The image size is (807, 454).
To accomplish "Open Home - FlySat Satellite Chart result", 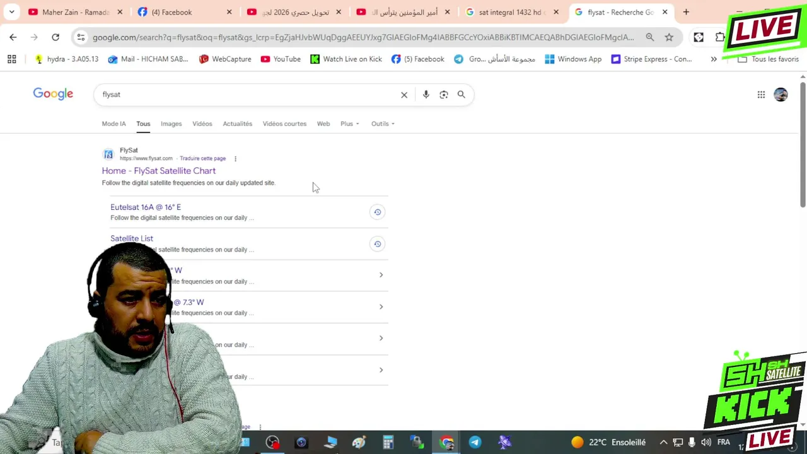I will coord(159,171).
